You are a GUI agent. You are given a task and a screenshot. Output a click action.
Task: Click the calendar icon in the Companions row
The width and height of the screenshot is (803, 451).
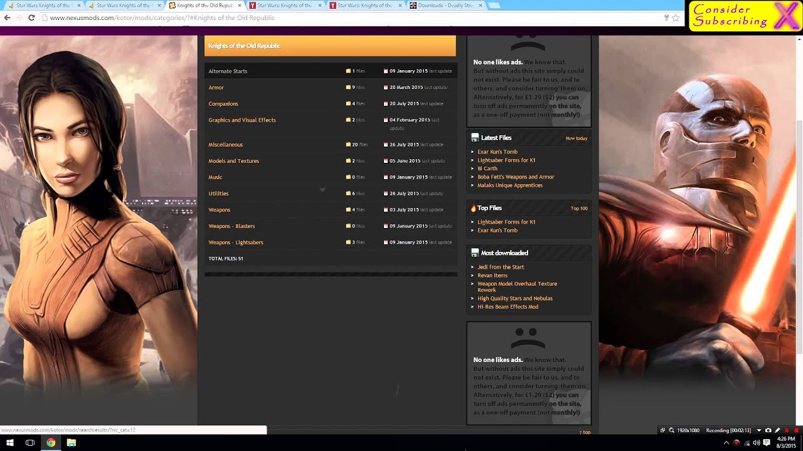tap(386, 104)
